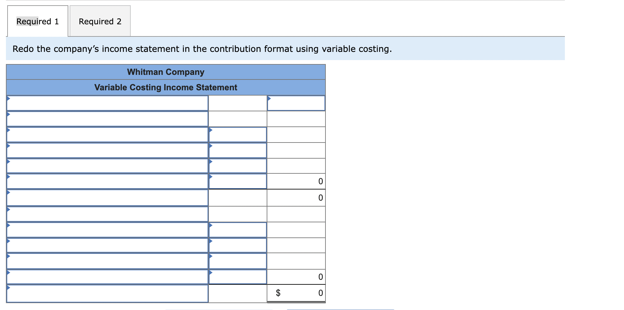This screenshot has height=310, width=624.
Task: Click the 0 subtotal near the bottom
Action: coord(296,276)
